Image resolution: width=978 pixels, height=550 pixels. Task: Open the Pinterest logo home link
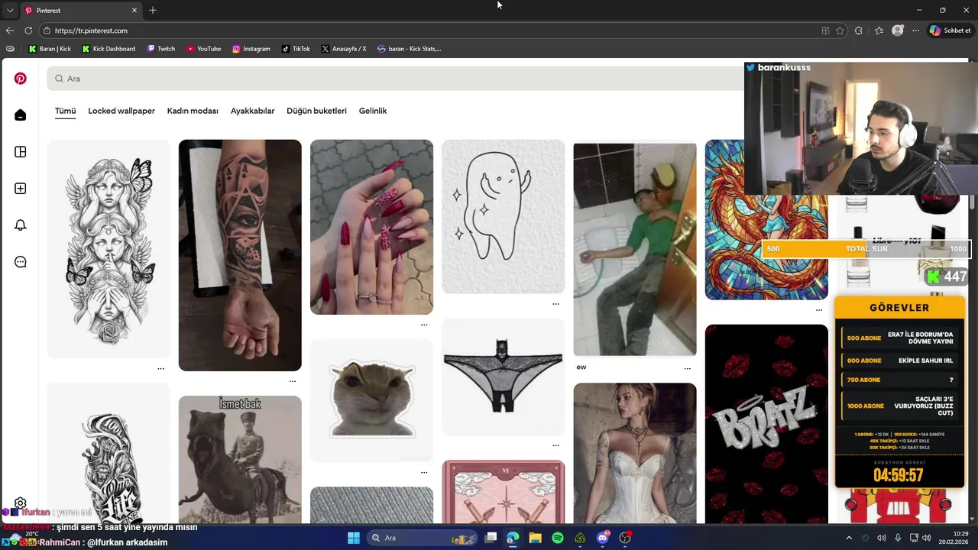(21, 79)
